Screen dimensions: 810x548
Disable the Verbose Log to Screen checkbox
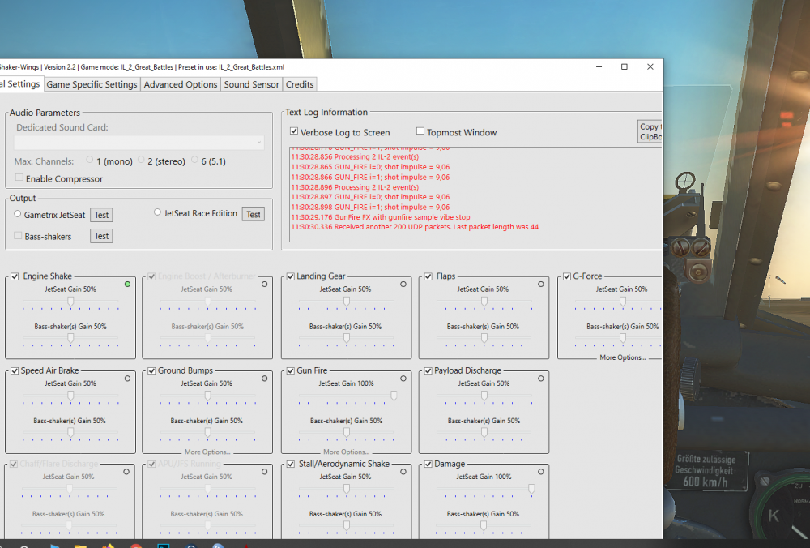(x=294, y=132)
